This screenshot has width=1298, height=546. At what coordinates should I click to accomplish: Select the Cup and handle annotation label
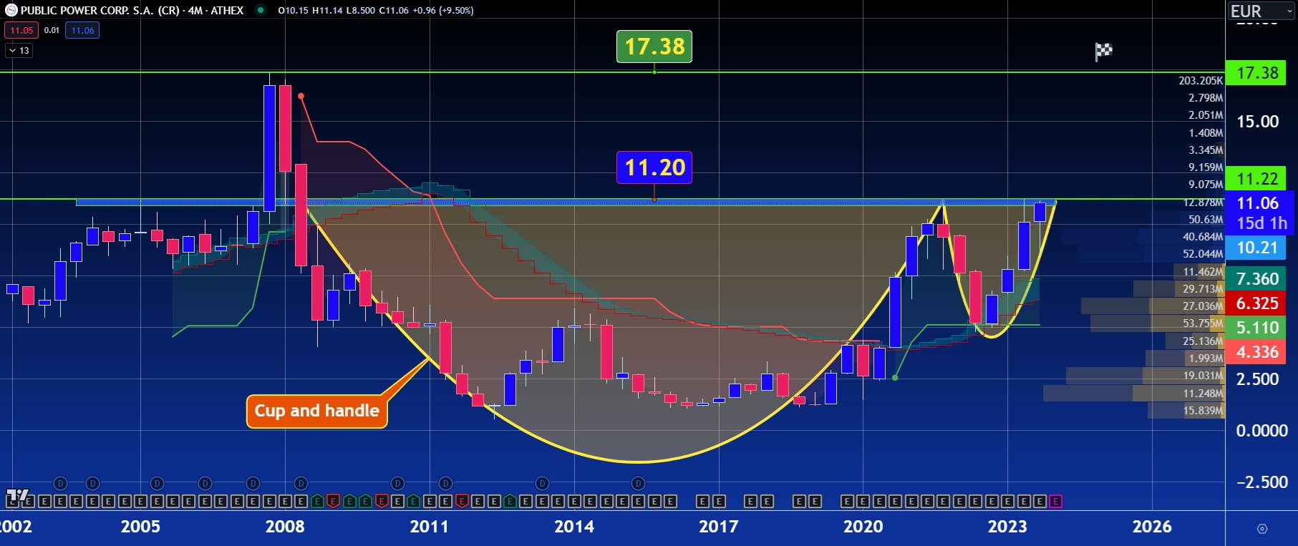pos(317,411)
